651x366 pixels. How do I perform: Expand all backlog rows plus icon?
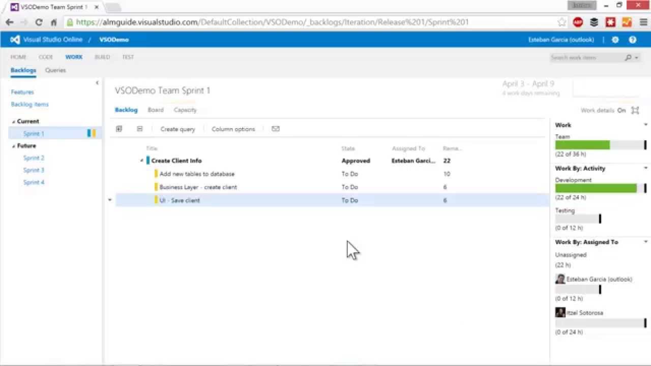pos(119,129)
